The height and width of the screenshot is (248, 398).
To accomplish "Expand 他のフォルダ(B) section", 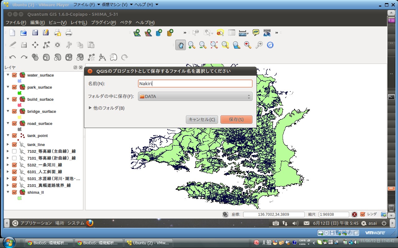I will (107, 108).
